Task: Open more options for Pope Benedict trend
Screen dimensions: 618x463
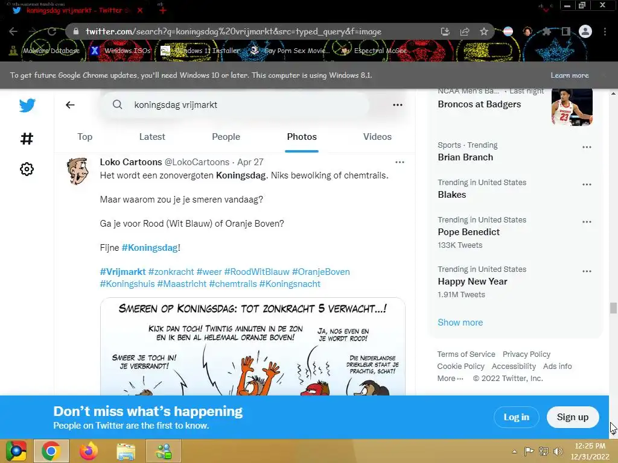Action: coord(587,222)
